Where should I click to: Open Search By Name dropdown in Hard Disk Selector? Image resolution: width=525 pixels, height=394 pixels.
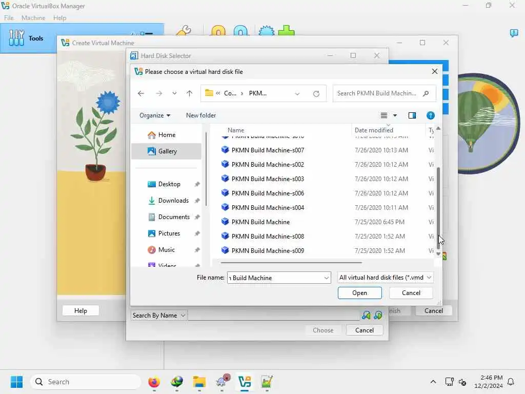159,316
